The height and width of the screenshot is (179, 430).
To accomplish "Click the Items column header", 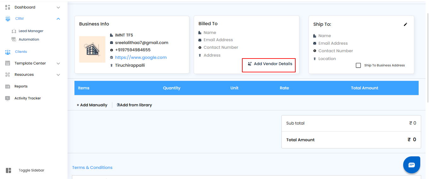I will [84, 88].
